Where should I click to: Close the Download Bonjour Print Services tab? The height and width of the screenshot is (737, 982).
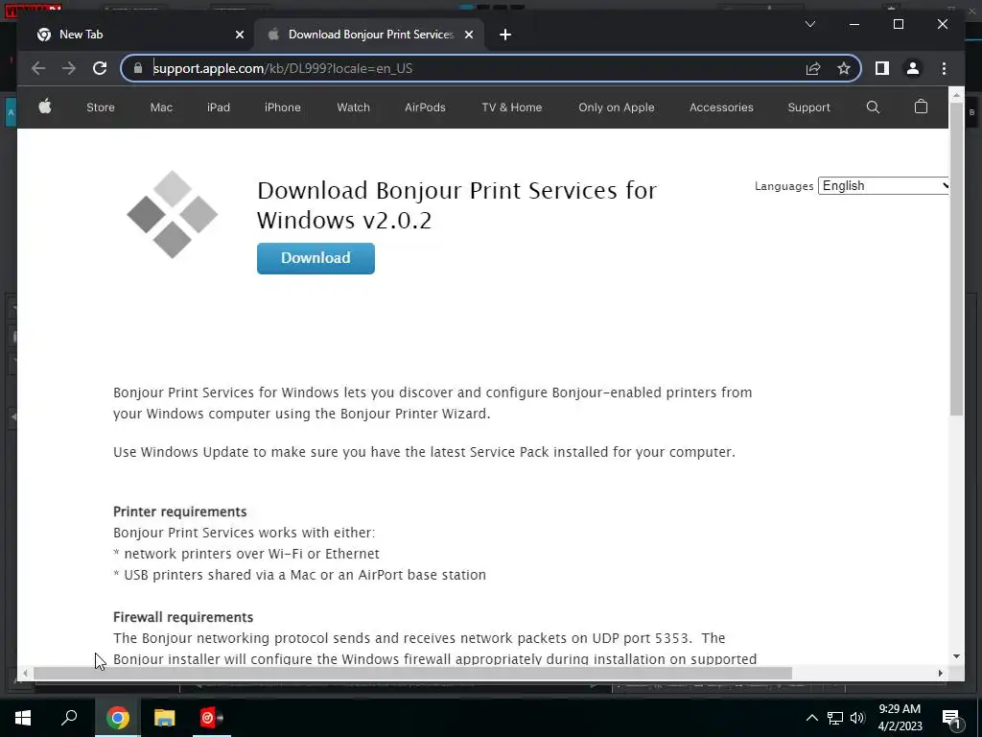click(x=468, y=35)
